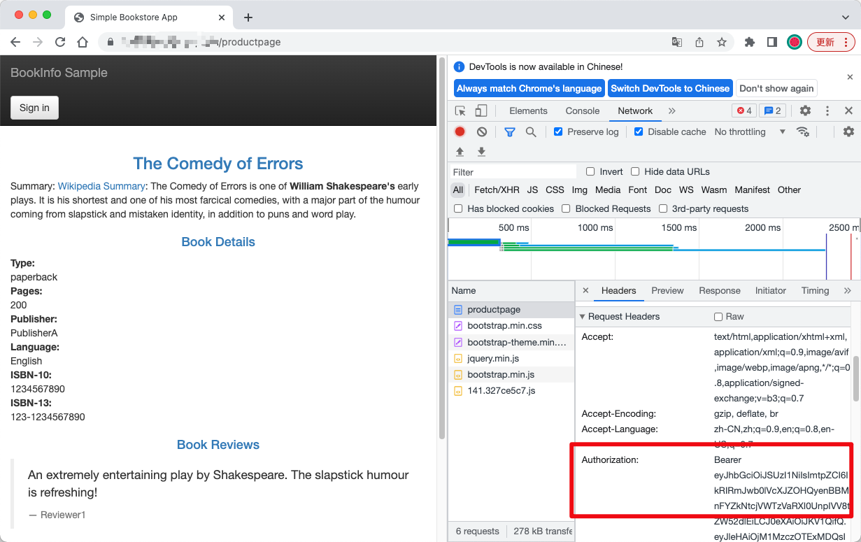Toggle the browser side panel icon
Viewport: 861px width, 542px height.
[772, 42]
